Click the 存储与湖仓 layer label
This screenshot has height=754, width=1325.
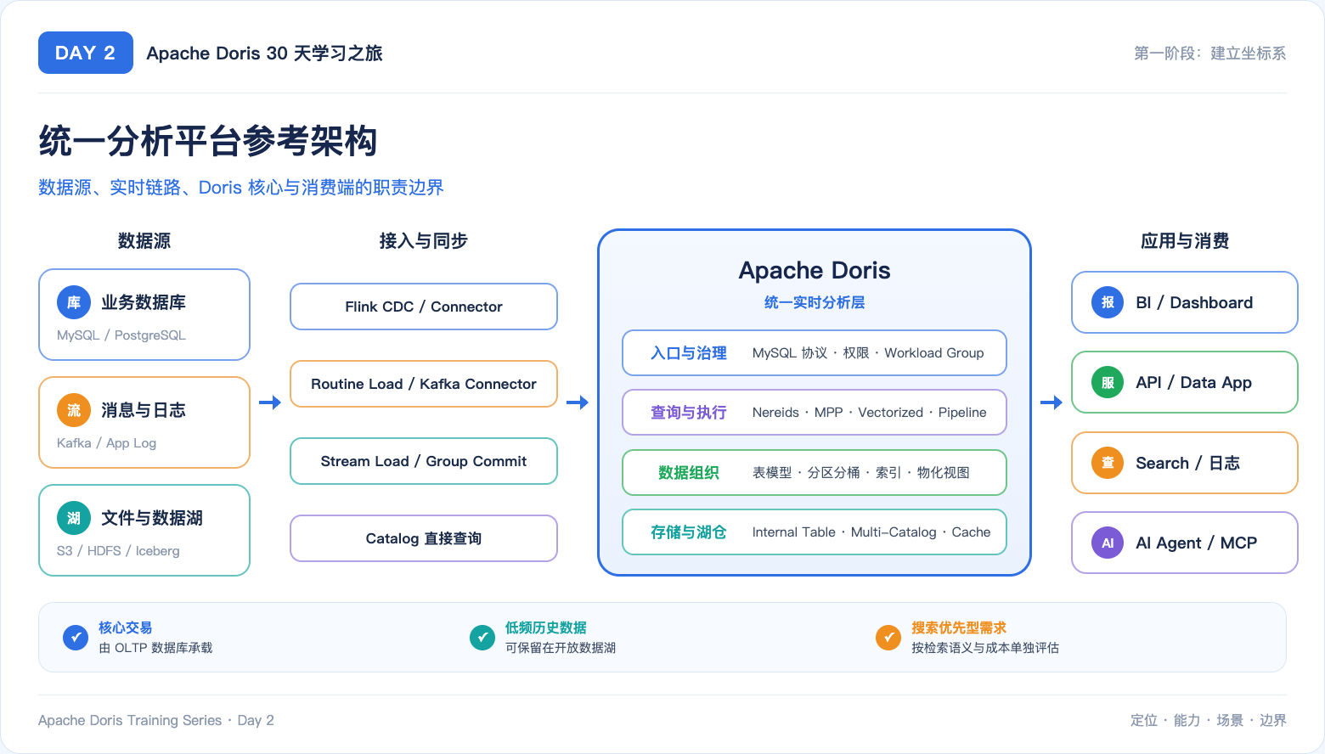point(689,532)
